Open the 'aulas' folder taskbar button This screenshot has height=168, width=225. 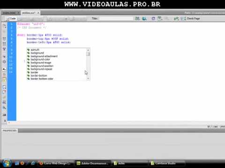(x=130, y=163)
